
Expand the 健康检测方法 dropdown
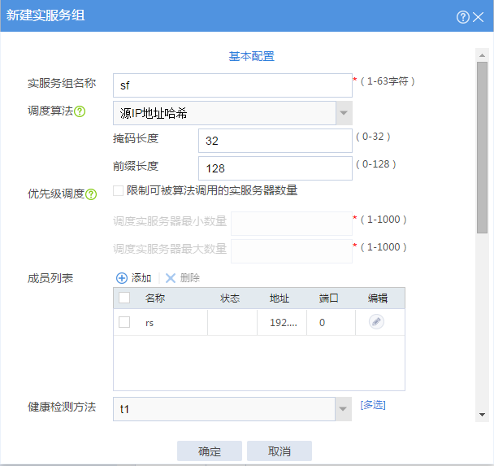click(x=343, y=409)
